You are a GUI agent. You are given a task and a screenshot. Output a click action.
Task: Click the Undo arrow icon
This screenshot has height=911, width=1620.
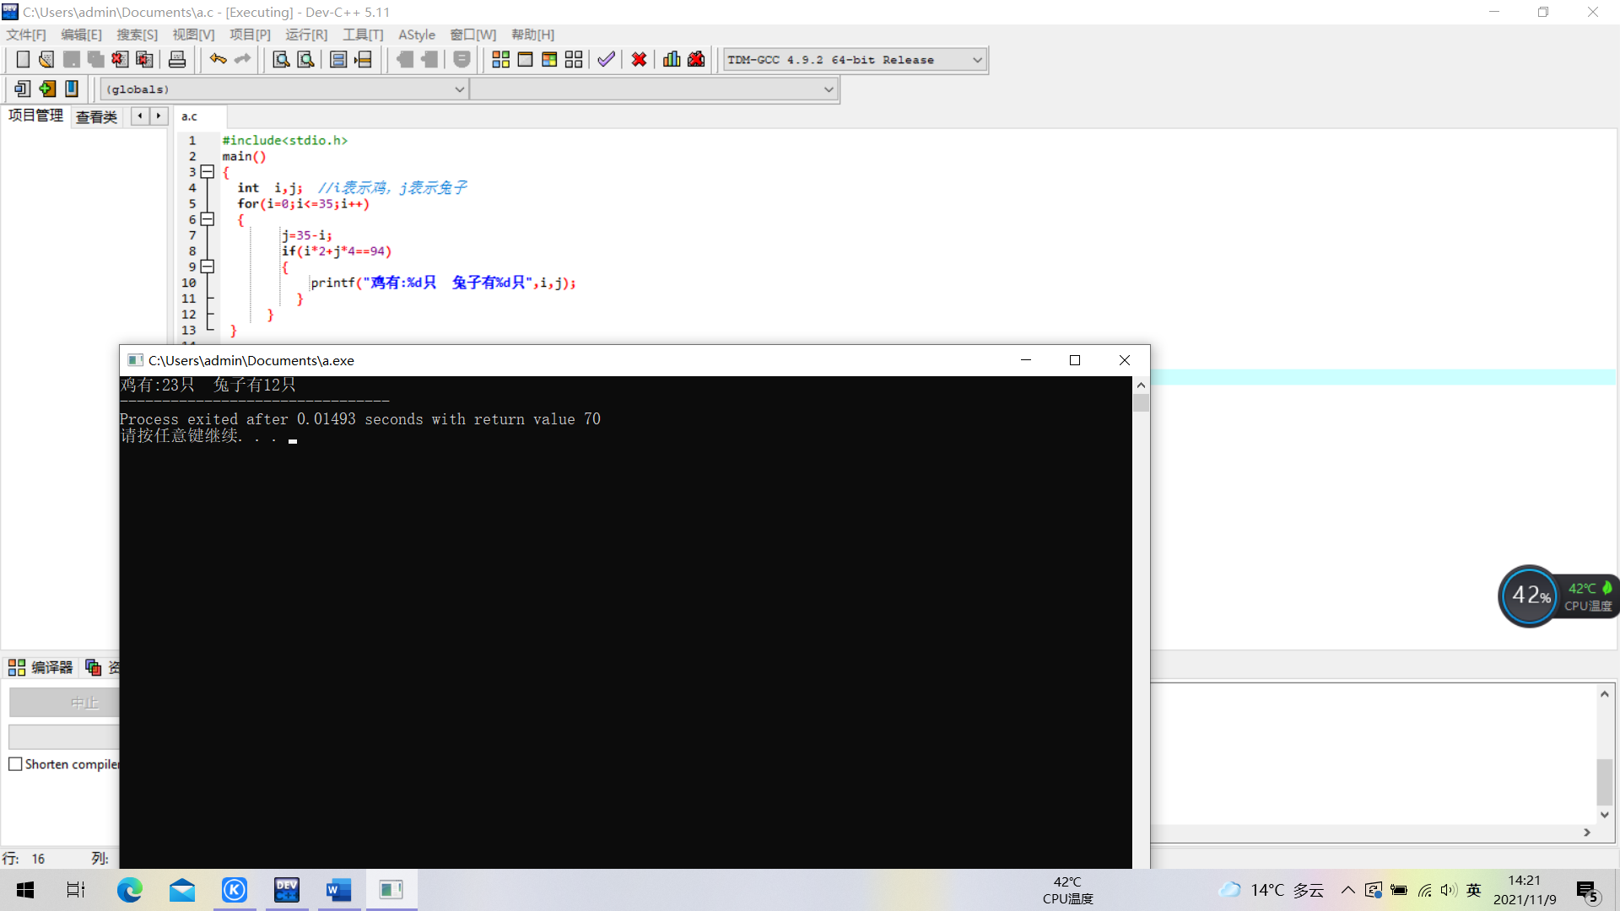point(218,59)
